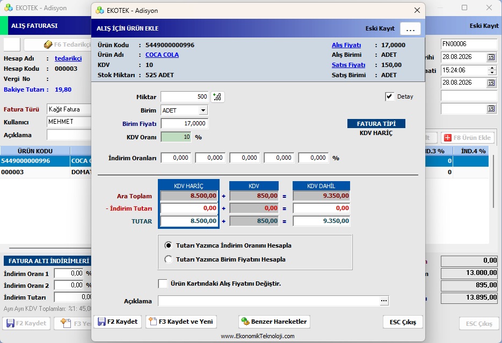Uncheck the Detay checkbox

point(389,96)
